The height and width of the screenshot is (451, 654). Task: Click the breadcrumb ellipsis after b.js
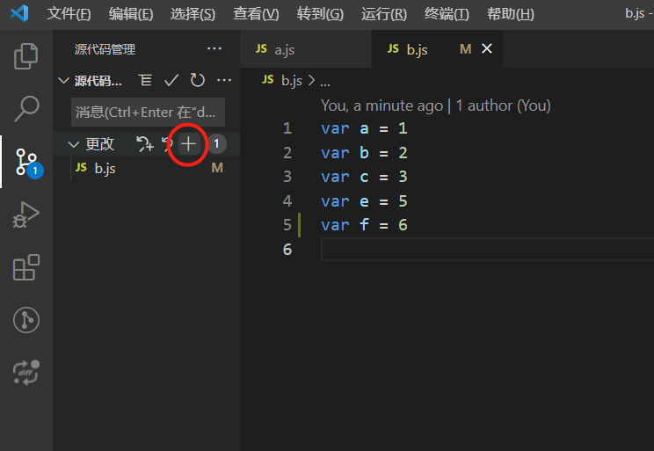pyautogui.click(x=325, y=84)
